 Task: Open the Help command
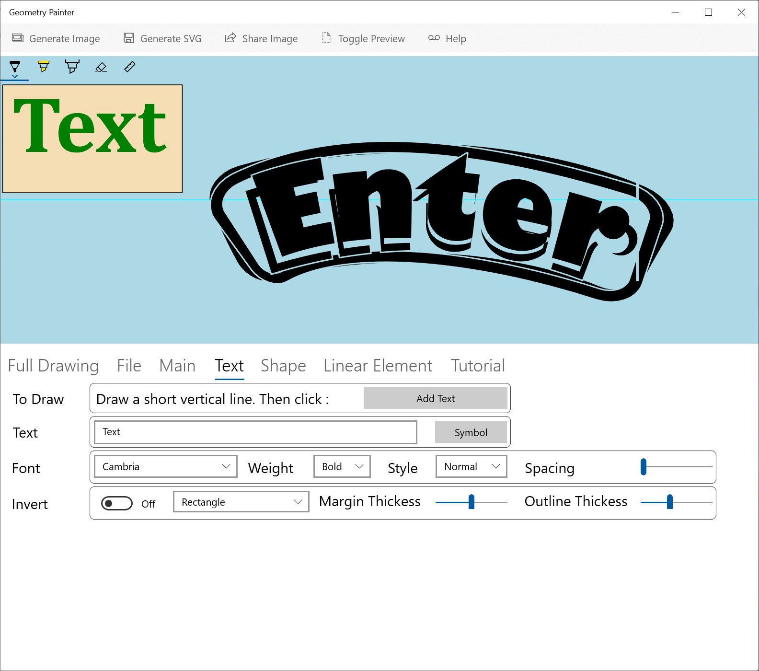tap(447, 38)
